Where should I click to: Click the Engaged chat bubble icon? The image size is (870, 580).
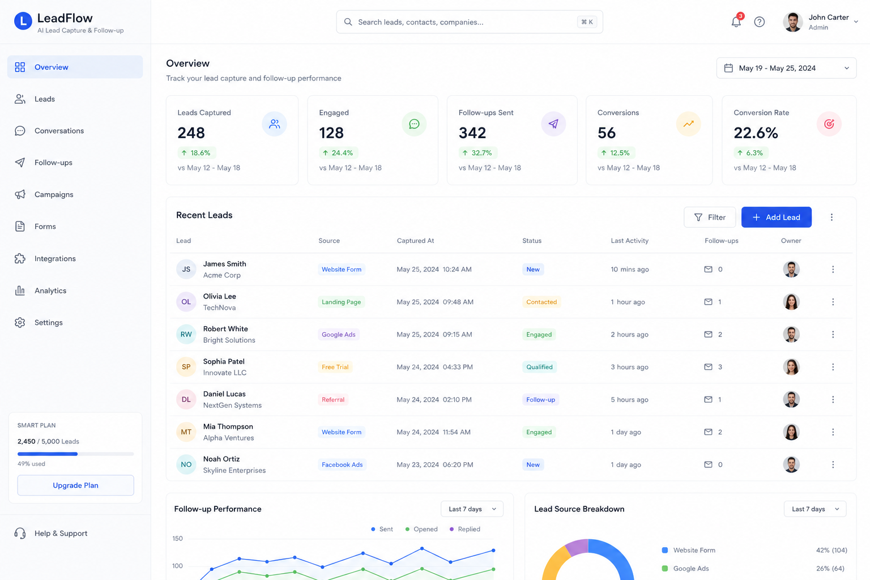point(414,123)
